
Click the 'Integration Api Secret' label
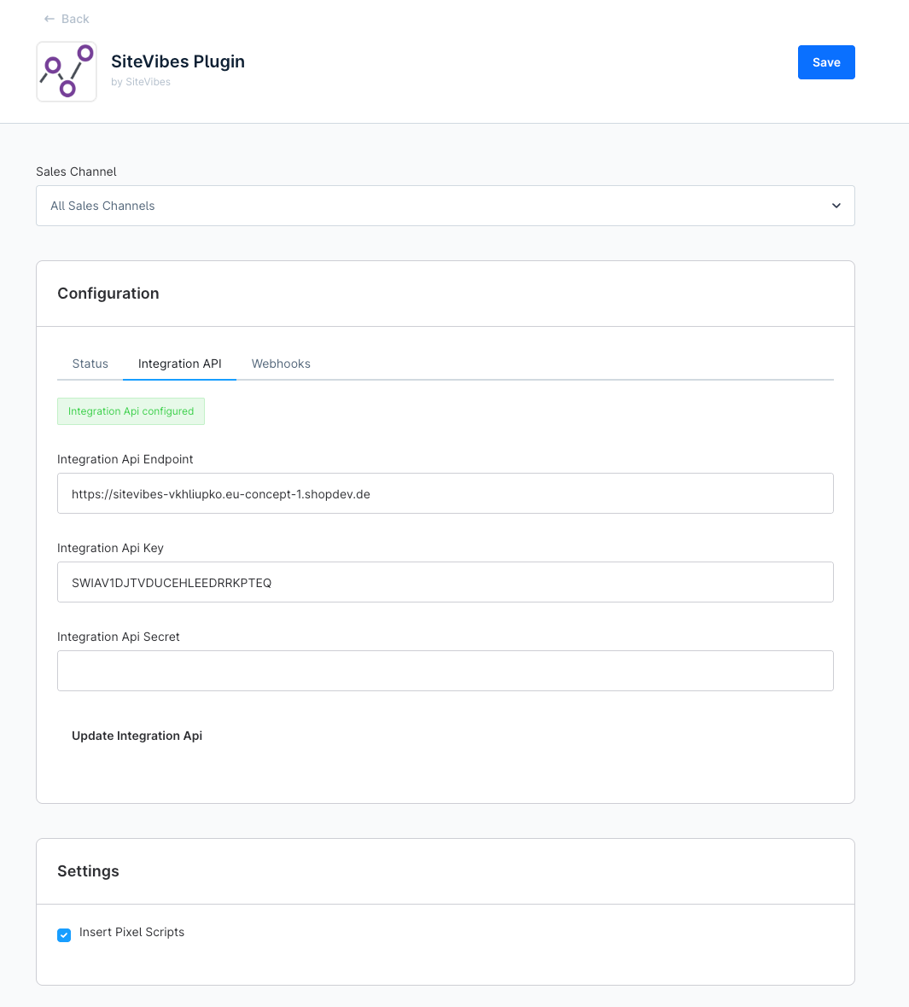119,637
